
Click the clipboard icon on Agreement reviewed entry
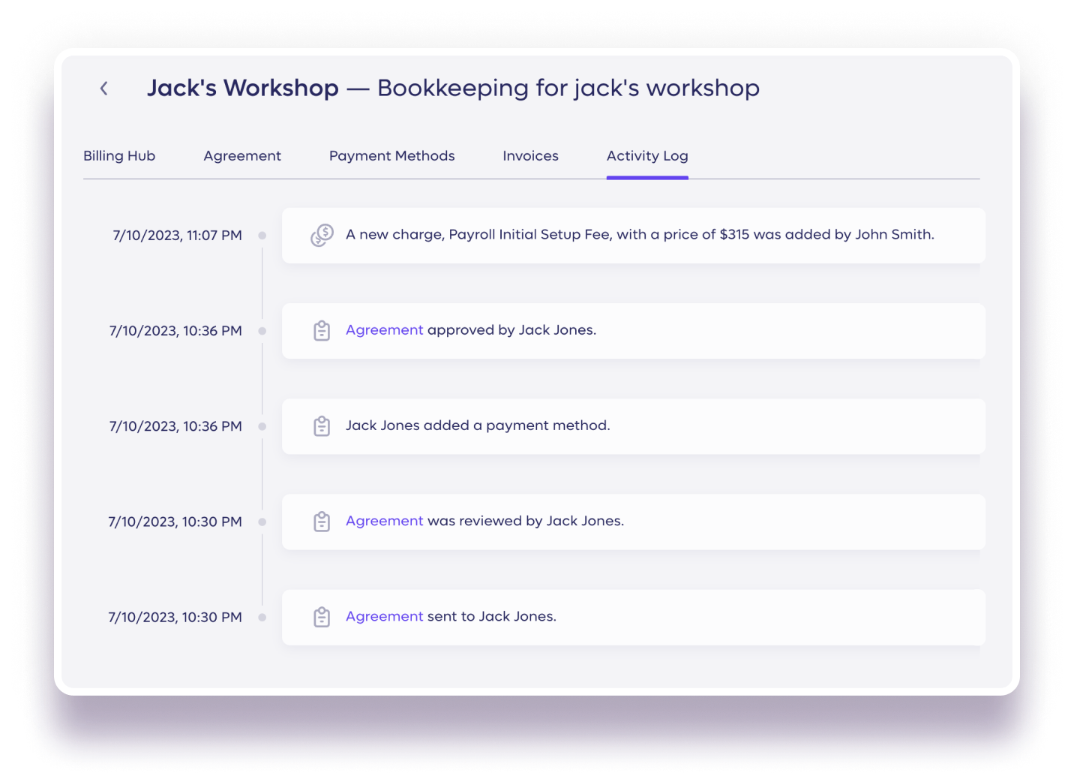tap(322, 522)
